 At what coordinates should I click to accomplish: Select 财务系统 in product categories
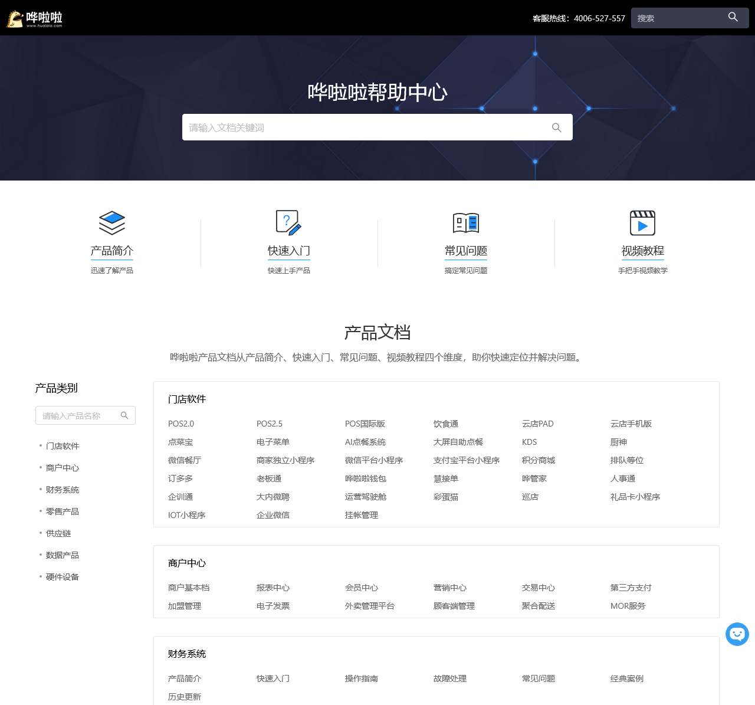coord(63,490)
